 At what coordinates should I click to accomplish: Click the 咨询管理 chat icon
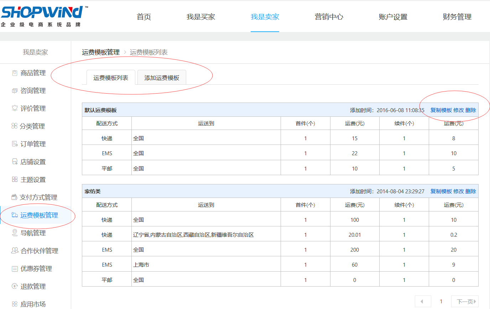pyautogui.click(x=15, y=91)
